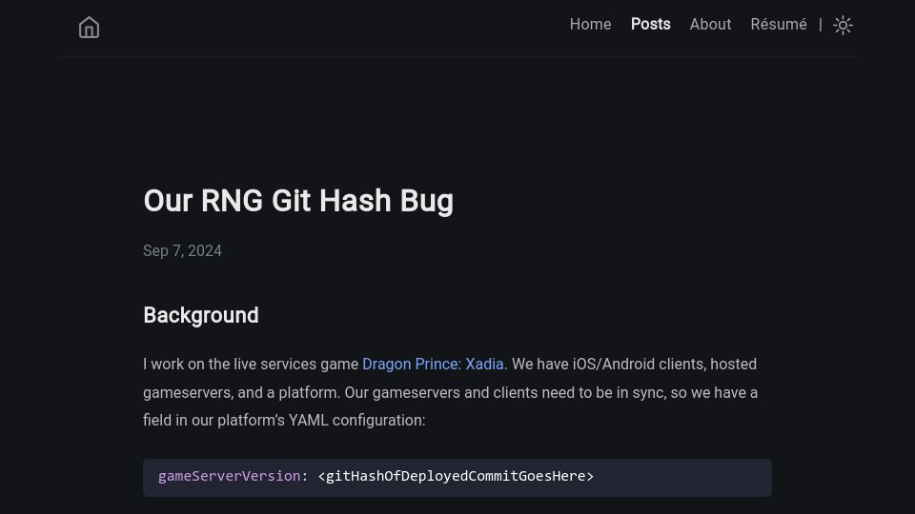The height and width of the screenshot is (514, 915).
Task: Click the 'Our RNG Git Hash Bug' title
Action: [298, 201]
